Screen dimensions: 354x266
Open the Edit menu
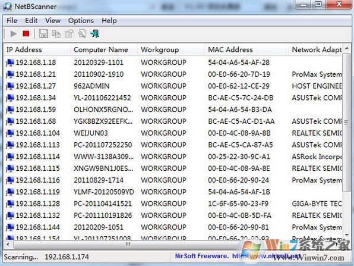pos(31,21)
